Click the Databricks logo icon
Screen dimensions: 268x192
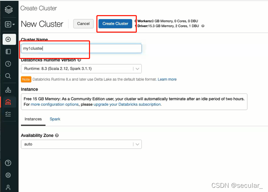8,9
